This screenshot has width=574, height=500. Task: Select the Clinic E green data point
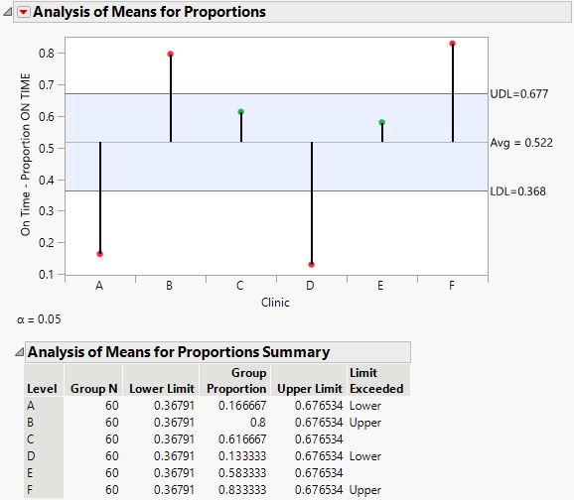point(381,122)
